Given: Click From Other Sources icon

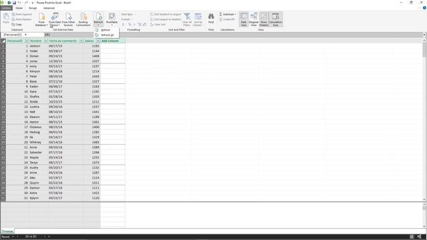Looking at the screenshot, I should [68, 19].
